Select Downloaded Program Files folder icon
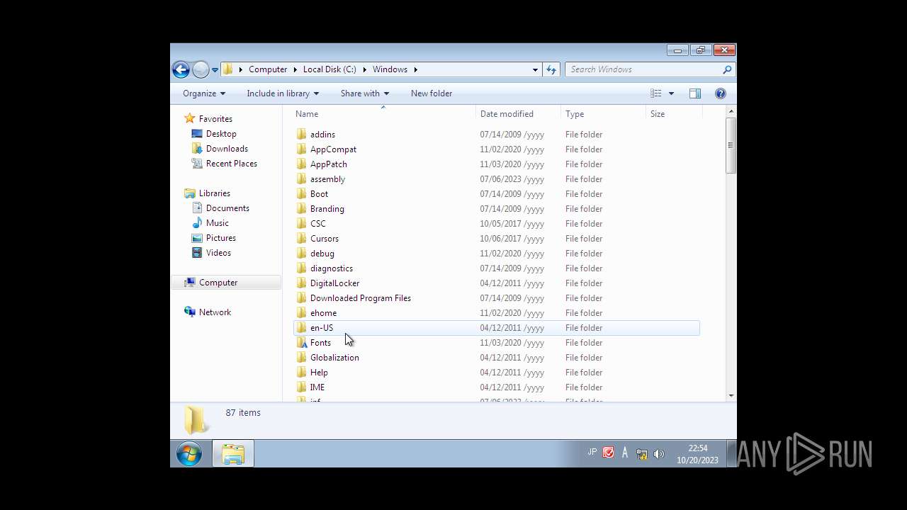The height and width of the screenshot is (510, 907). pyautogui.click(x=302, y=298)
